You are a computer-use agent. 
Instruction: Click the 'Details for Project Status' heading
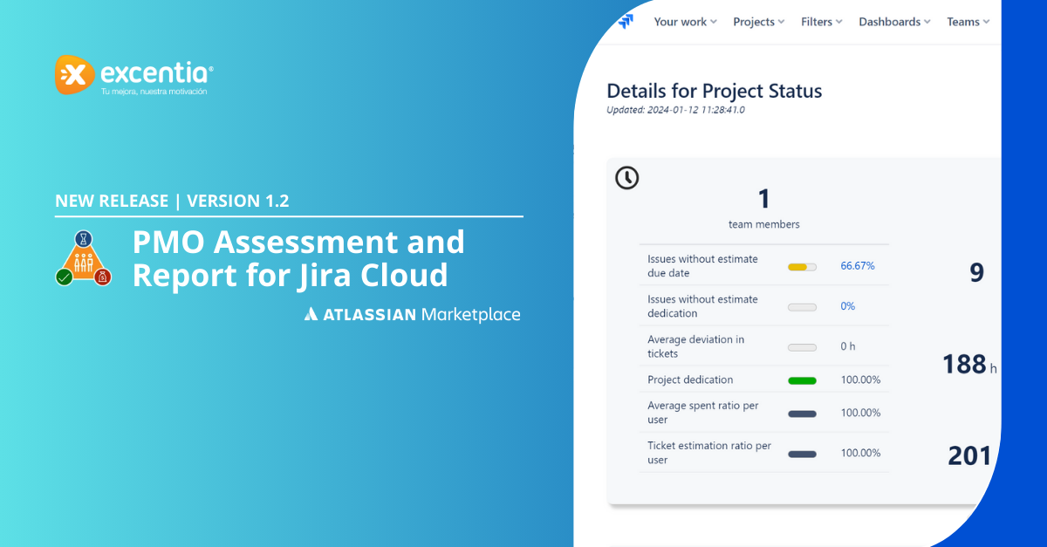tap(715, 91)
